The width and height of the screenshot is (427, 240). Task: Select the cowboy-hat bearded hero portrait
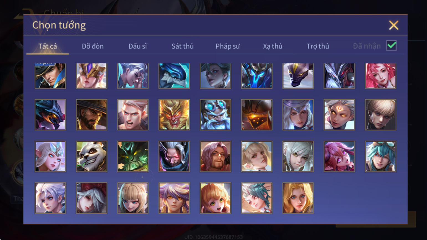point(91,115)
